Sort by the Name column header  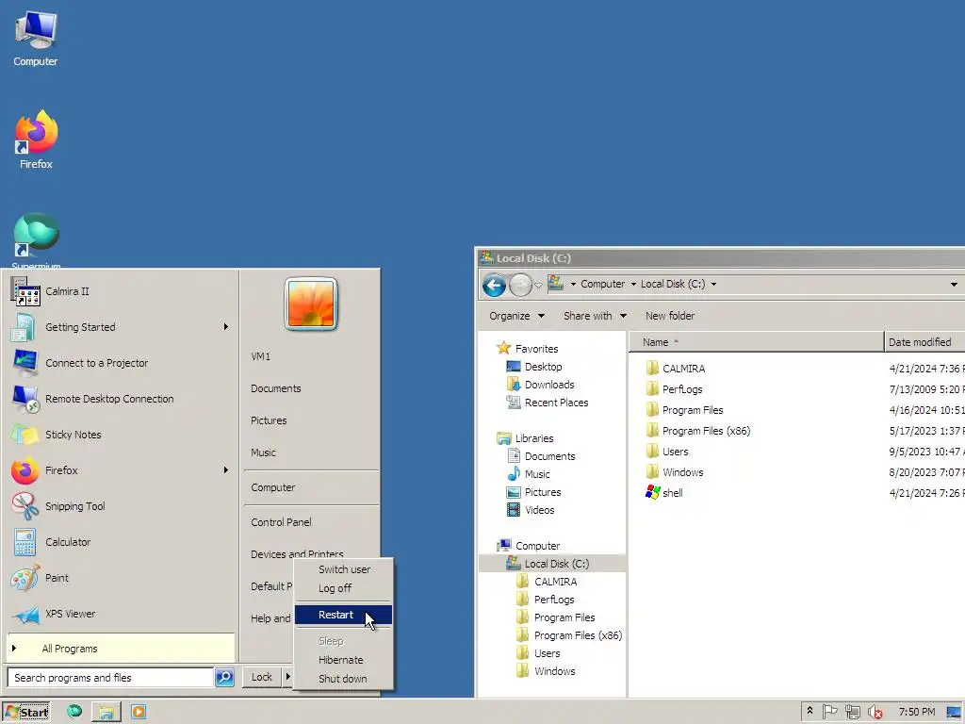pyautogui.click(x=757, y=341)
